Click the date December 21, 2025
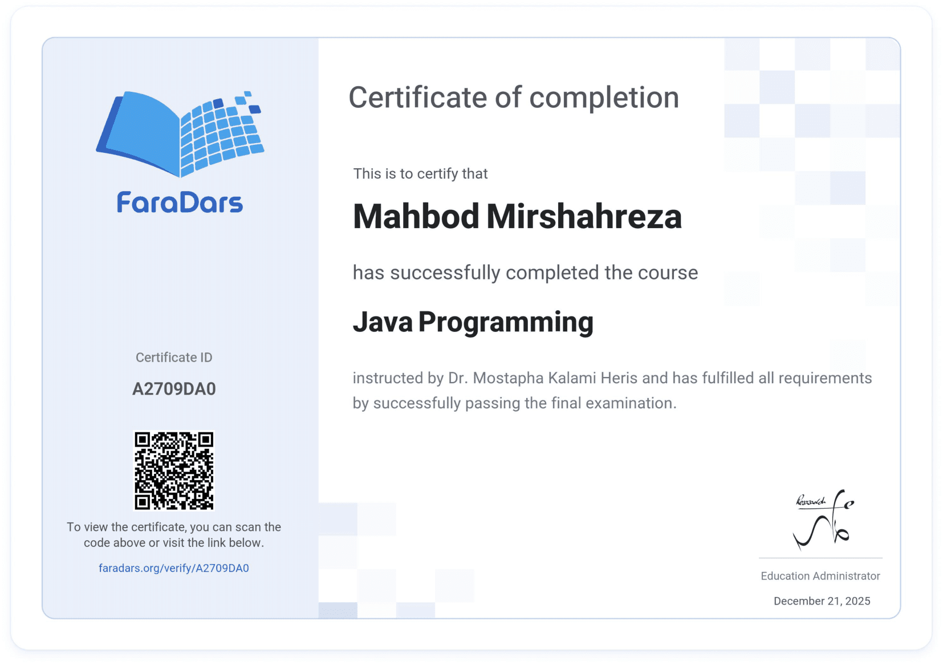 pos(821,601)
